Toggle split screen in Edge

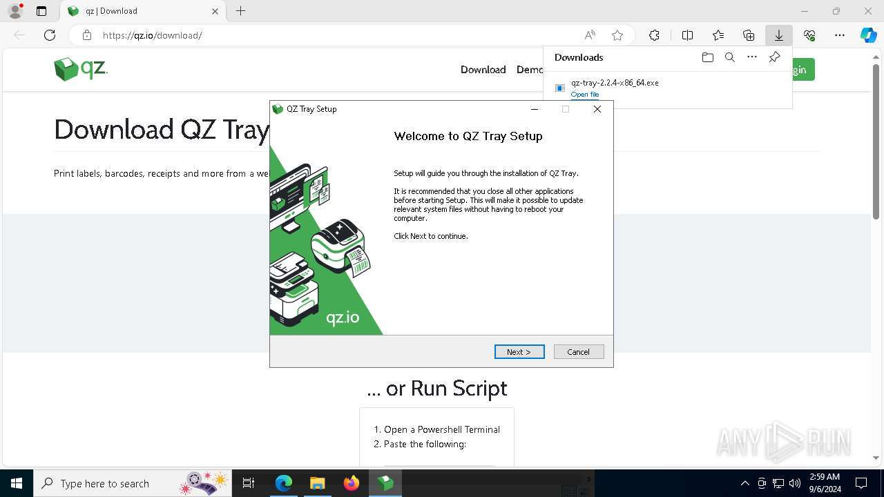(x=687, y=35)
